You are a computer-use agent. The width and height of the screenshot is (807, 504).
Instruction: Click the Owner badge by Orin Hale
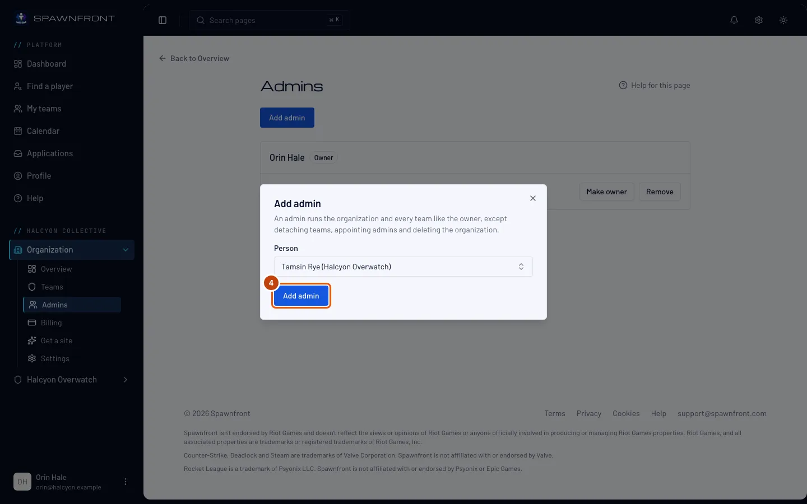tap(323, 158)
